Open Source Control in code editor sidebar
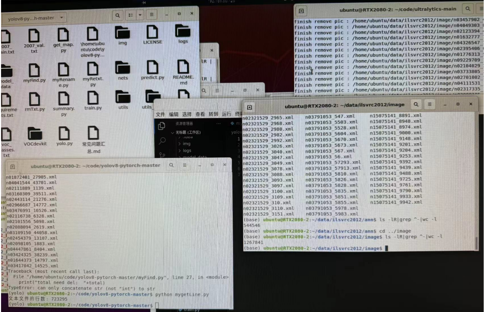Screen dimensions: 484x312 coord(163,154)
